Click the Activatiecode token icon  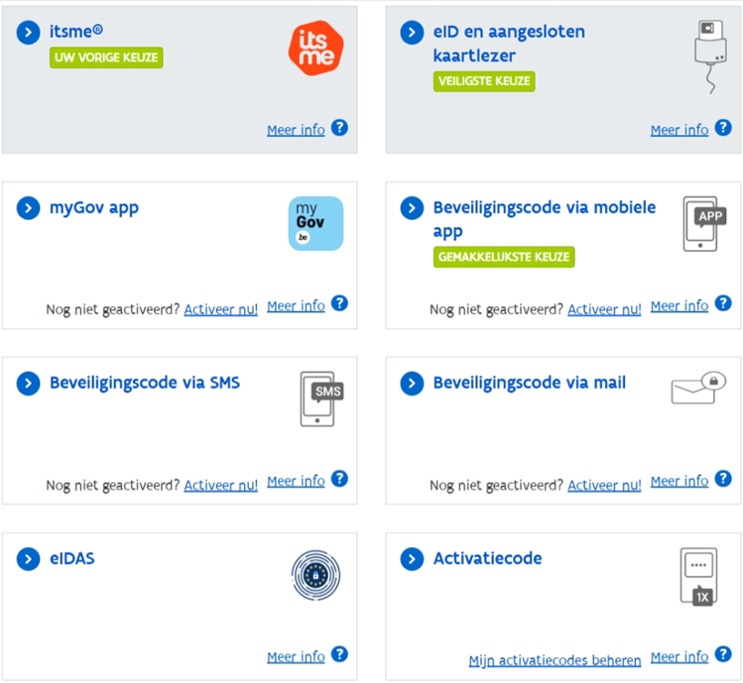(697, 576)
